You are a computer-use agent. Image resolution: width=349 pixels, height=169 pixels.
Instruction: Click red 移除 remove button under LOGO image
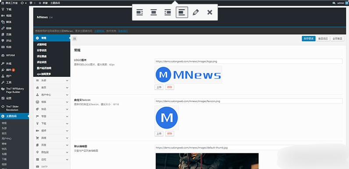click(170, 87)
